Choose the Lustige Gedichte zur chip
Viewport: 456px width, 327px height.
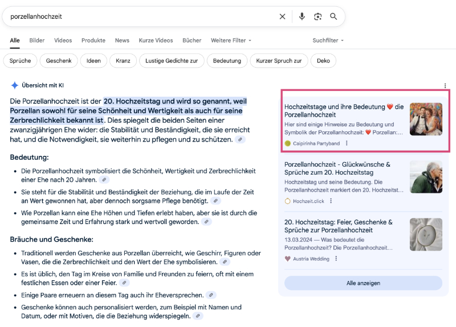tap(172, 61)
